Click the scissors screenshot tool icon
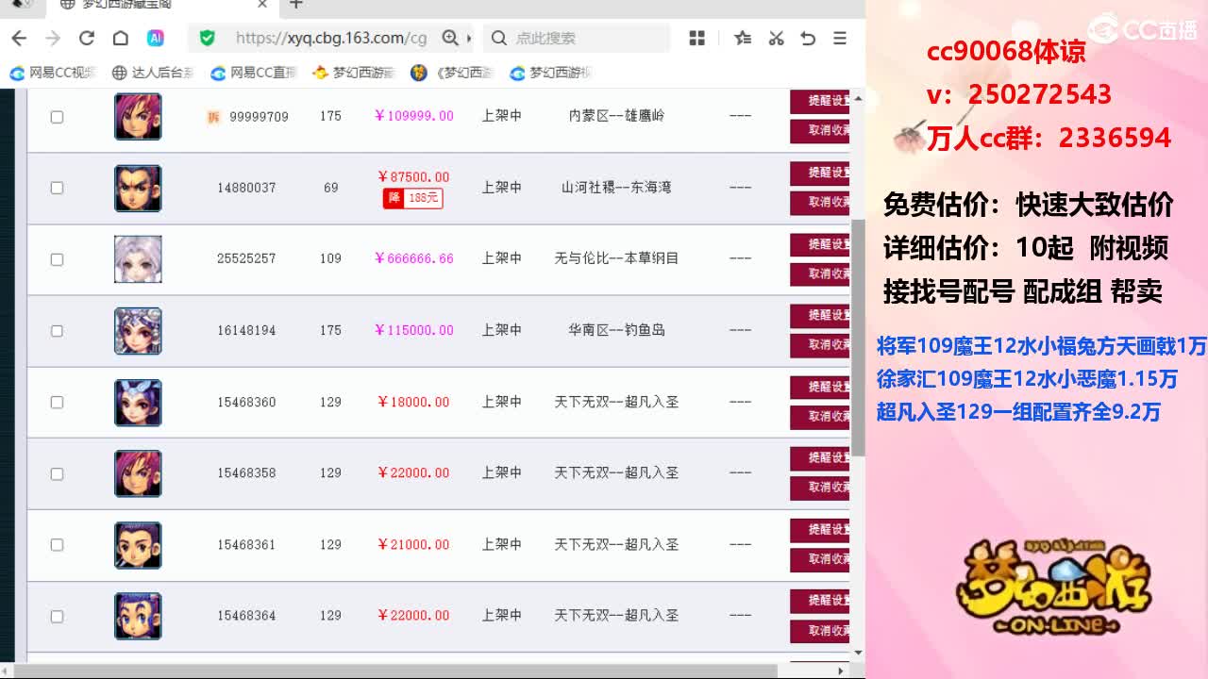This screenshot has height=679, width=1208. [x=776, y=38]
